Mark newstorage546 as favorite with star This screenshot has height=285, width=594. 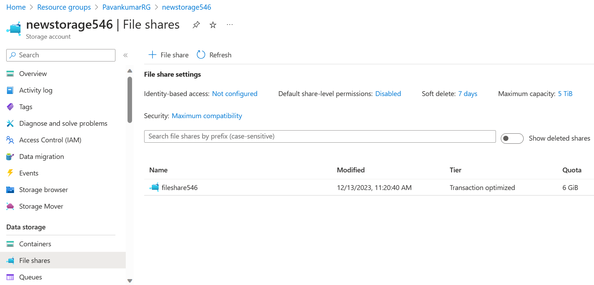pyautogui.click(x=213, y=25)
